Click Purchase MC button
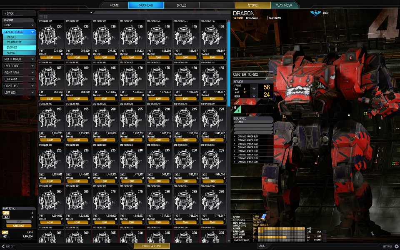The image size is (400, 250). [x=152, y=246]
